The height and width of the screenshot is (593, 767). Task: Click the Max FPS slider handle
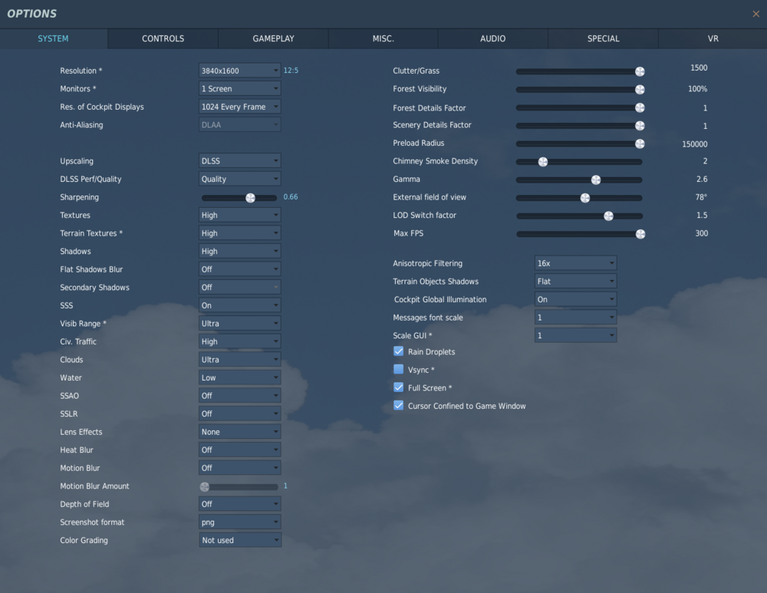[x=640, y=235]
